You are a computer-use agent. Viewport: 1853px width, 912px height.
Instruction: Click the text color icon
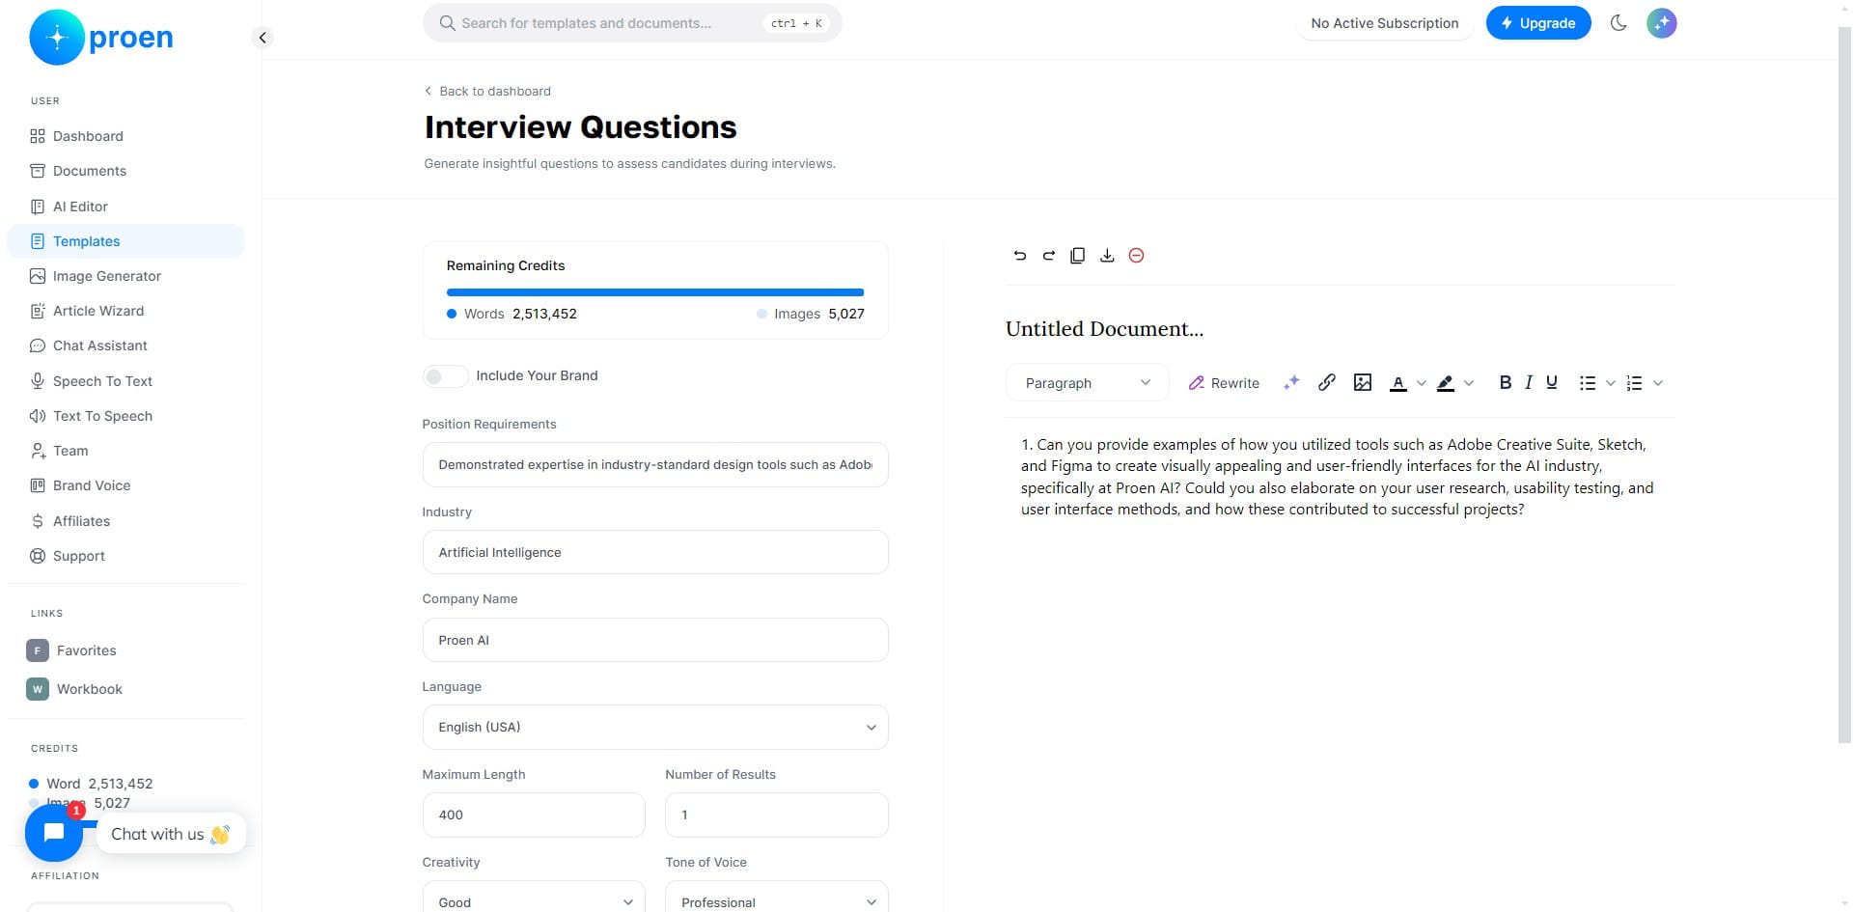pyautogui.click(x=1397, y=383)
